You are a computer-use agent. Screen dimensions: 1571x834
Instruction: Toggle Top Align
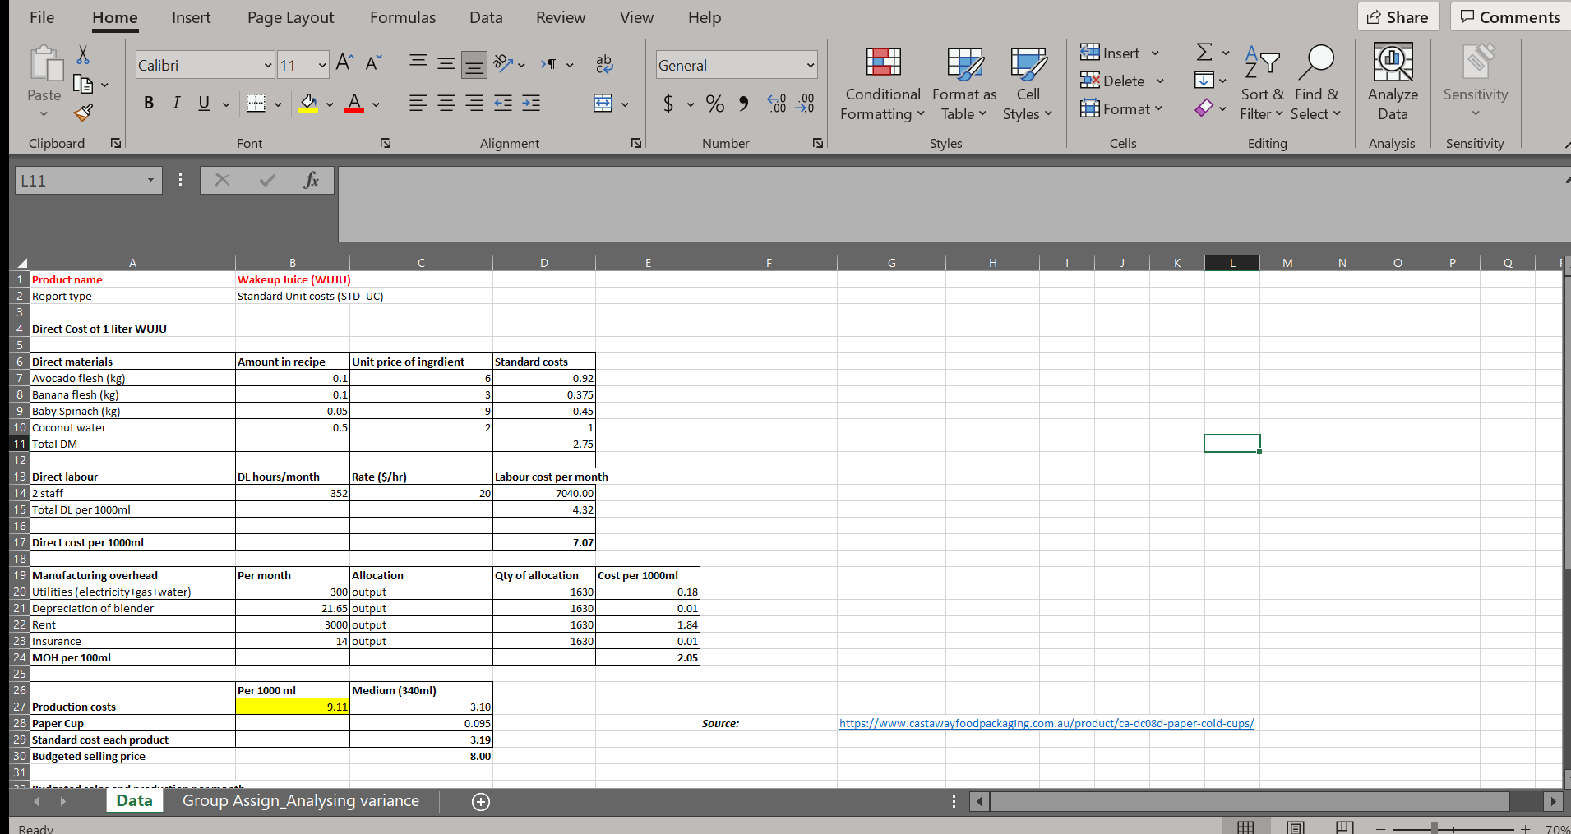point(418,63)
